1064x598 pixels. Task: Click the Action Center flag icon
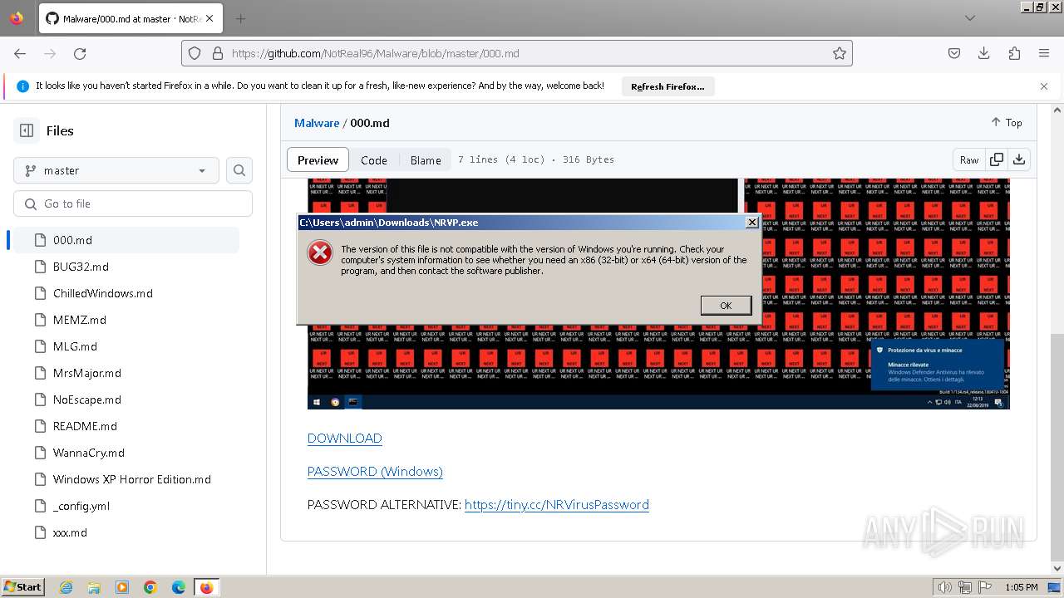coord(985,587)
